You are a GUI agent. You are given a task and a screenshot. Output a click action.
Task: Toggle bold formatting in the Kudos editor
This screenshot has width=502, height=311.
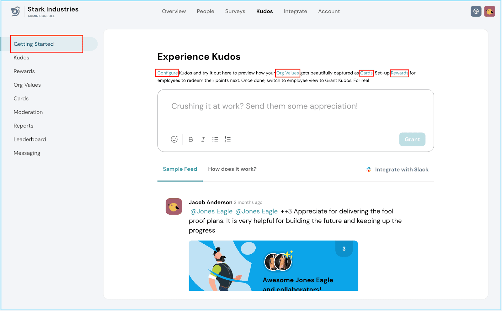click(190, 140)
